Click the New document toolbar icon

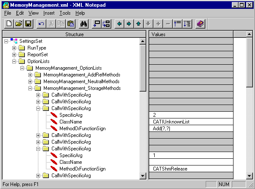(x=9, y=24)
